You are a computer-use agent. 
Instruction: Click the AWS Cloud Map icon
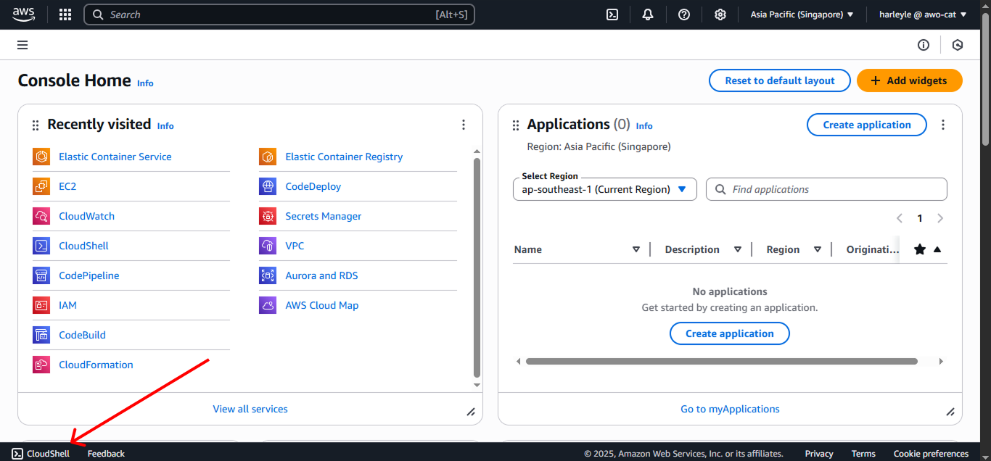click(x=268, y=305)
